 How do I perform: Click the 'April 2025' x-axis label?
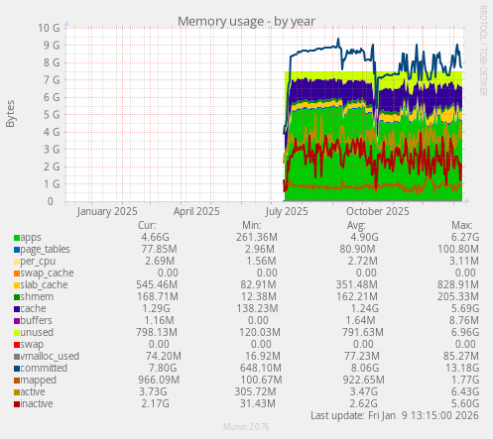196,211
